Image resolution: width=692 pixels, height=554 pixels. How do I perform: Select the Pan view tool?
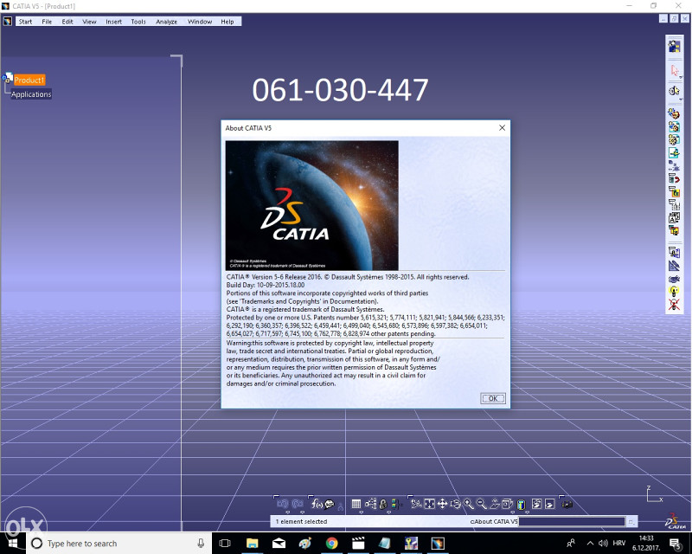coord(442,504)
